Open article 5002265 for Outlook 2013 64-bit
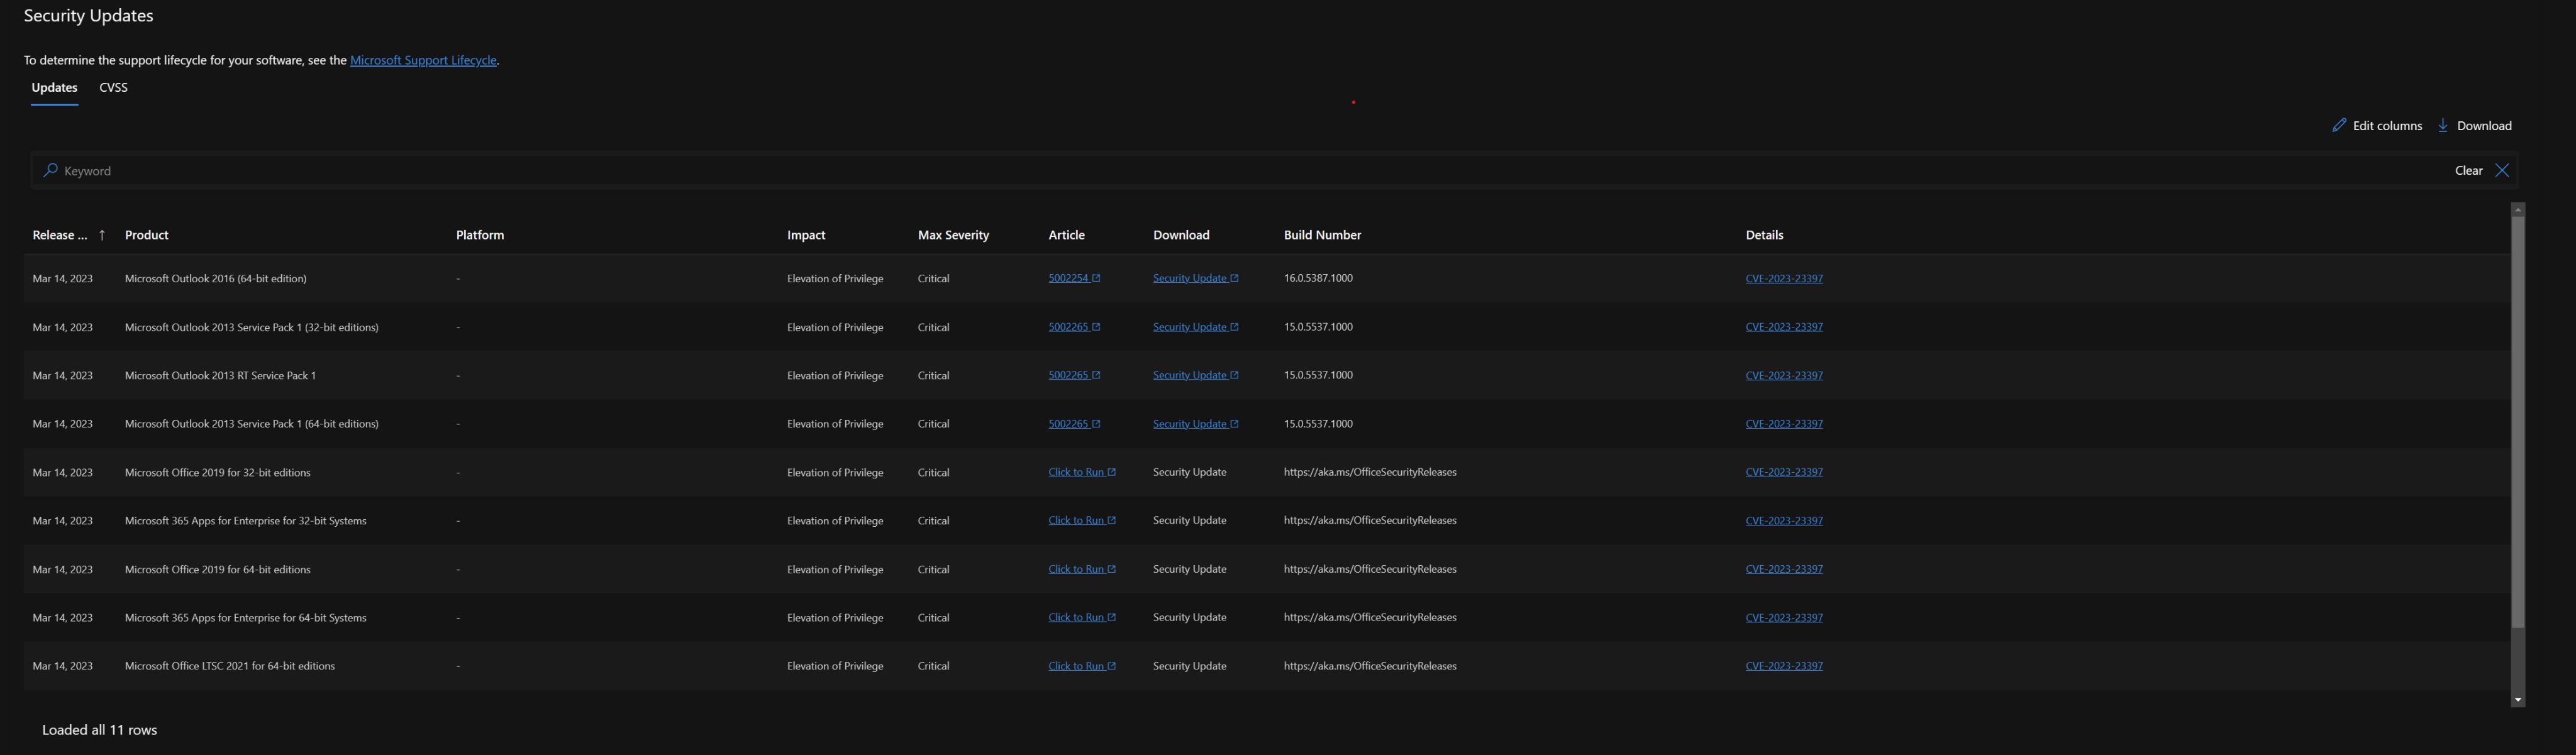This screenshot has height=755, width=2576. coord(1068,425)
